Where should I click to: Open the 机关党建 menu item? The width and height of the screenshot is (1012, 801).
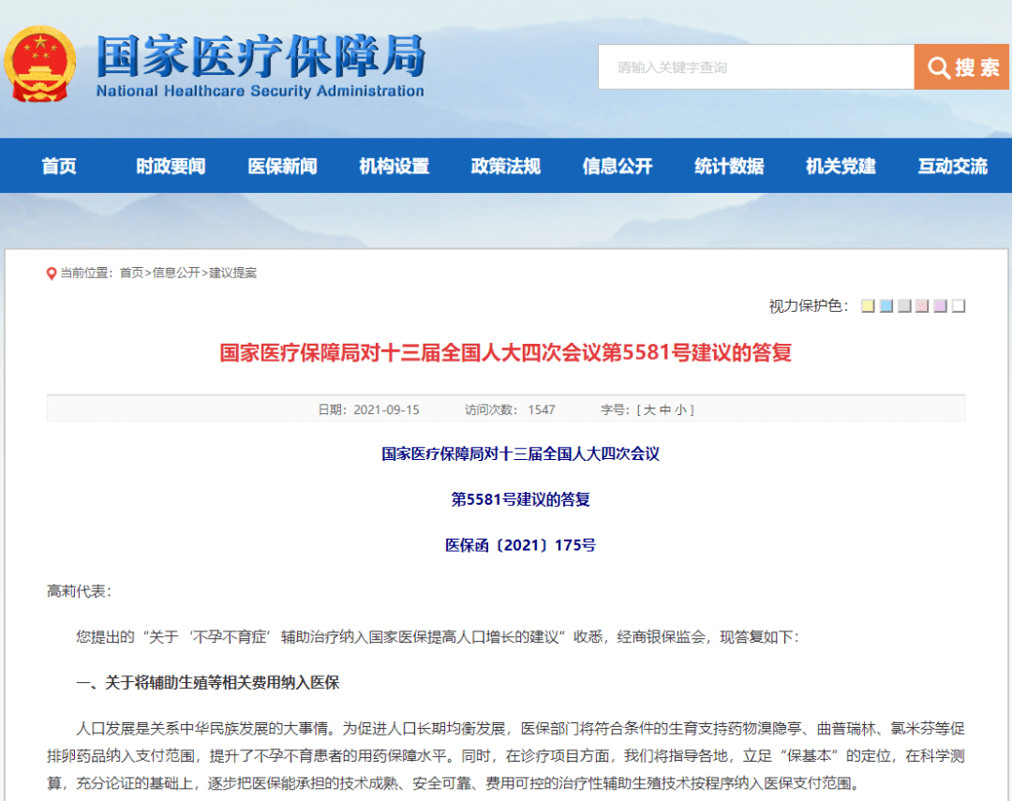click(x=841, y=166)
